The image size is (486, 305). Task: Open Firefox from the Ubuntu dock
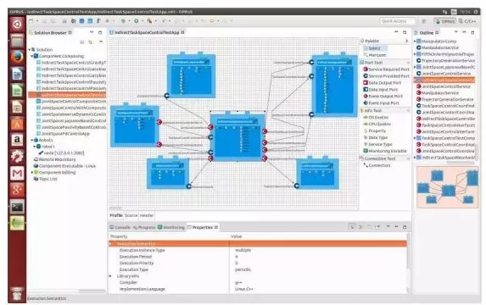[17, 58]
